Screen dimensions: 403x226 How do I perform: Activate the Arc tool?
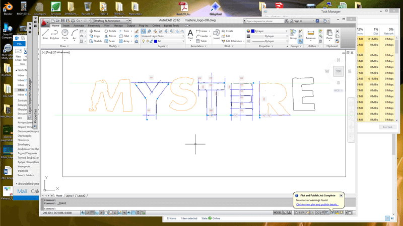pos(75,34)
